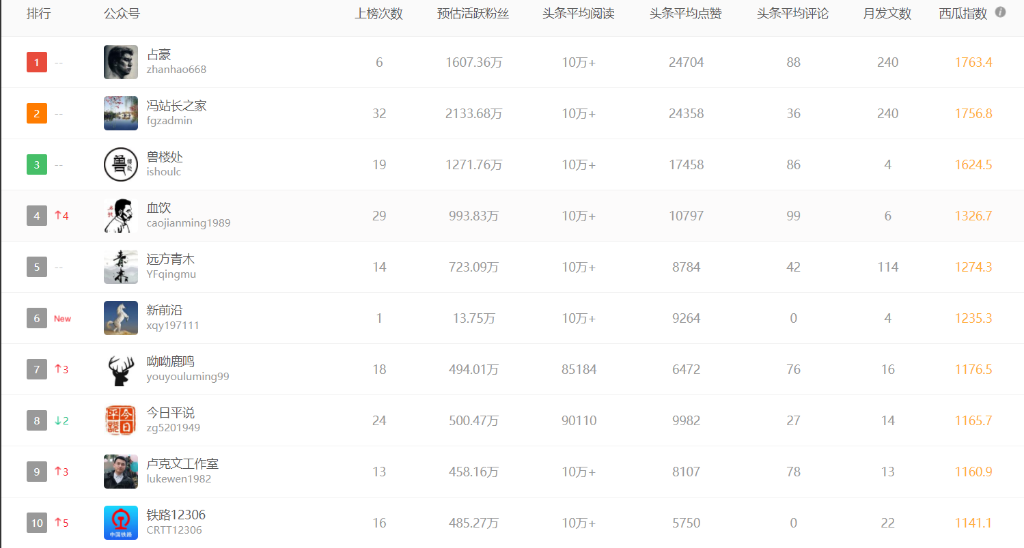Click rank badge number 6
This screenshot has width=1024, height=548.
coord(37,318)
